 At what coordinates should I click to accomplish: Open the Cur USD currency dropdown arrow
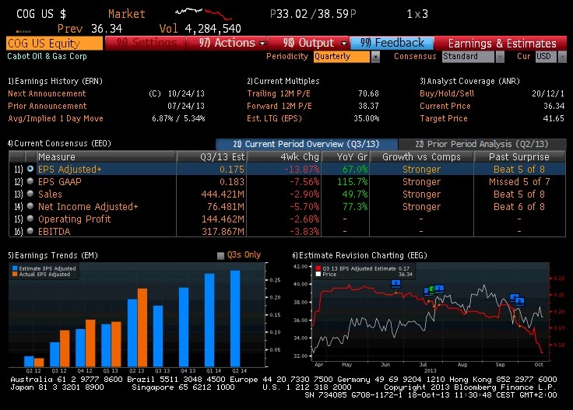[562, 57]
